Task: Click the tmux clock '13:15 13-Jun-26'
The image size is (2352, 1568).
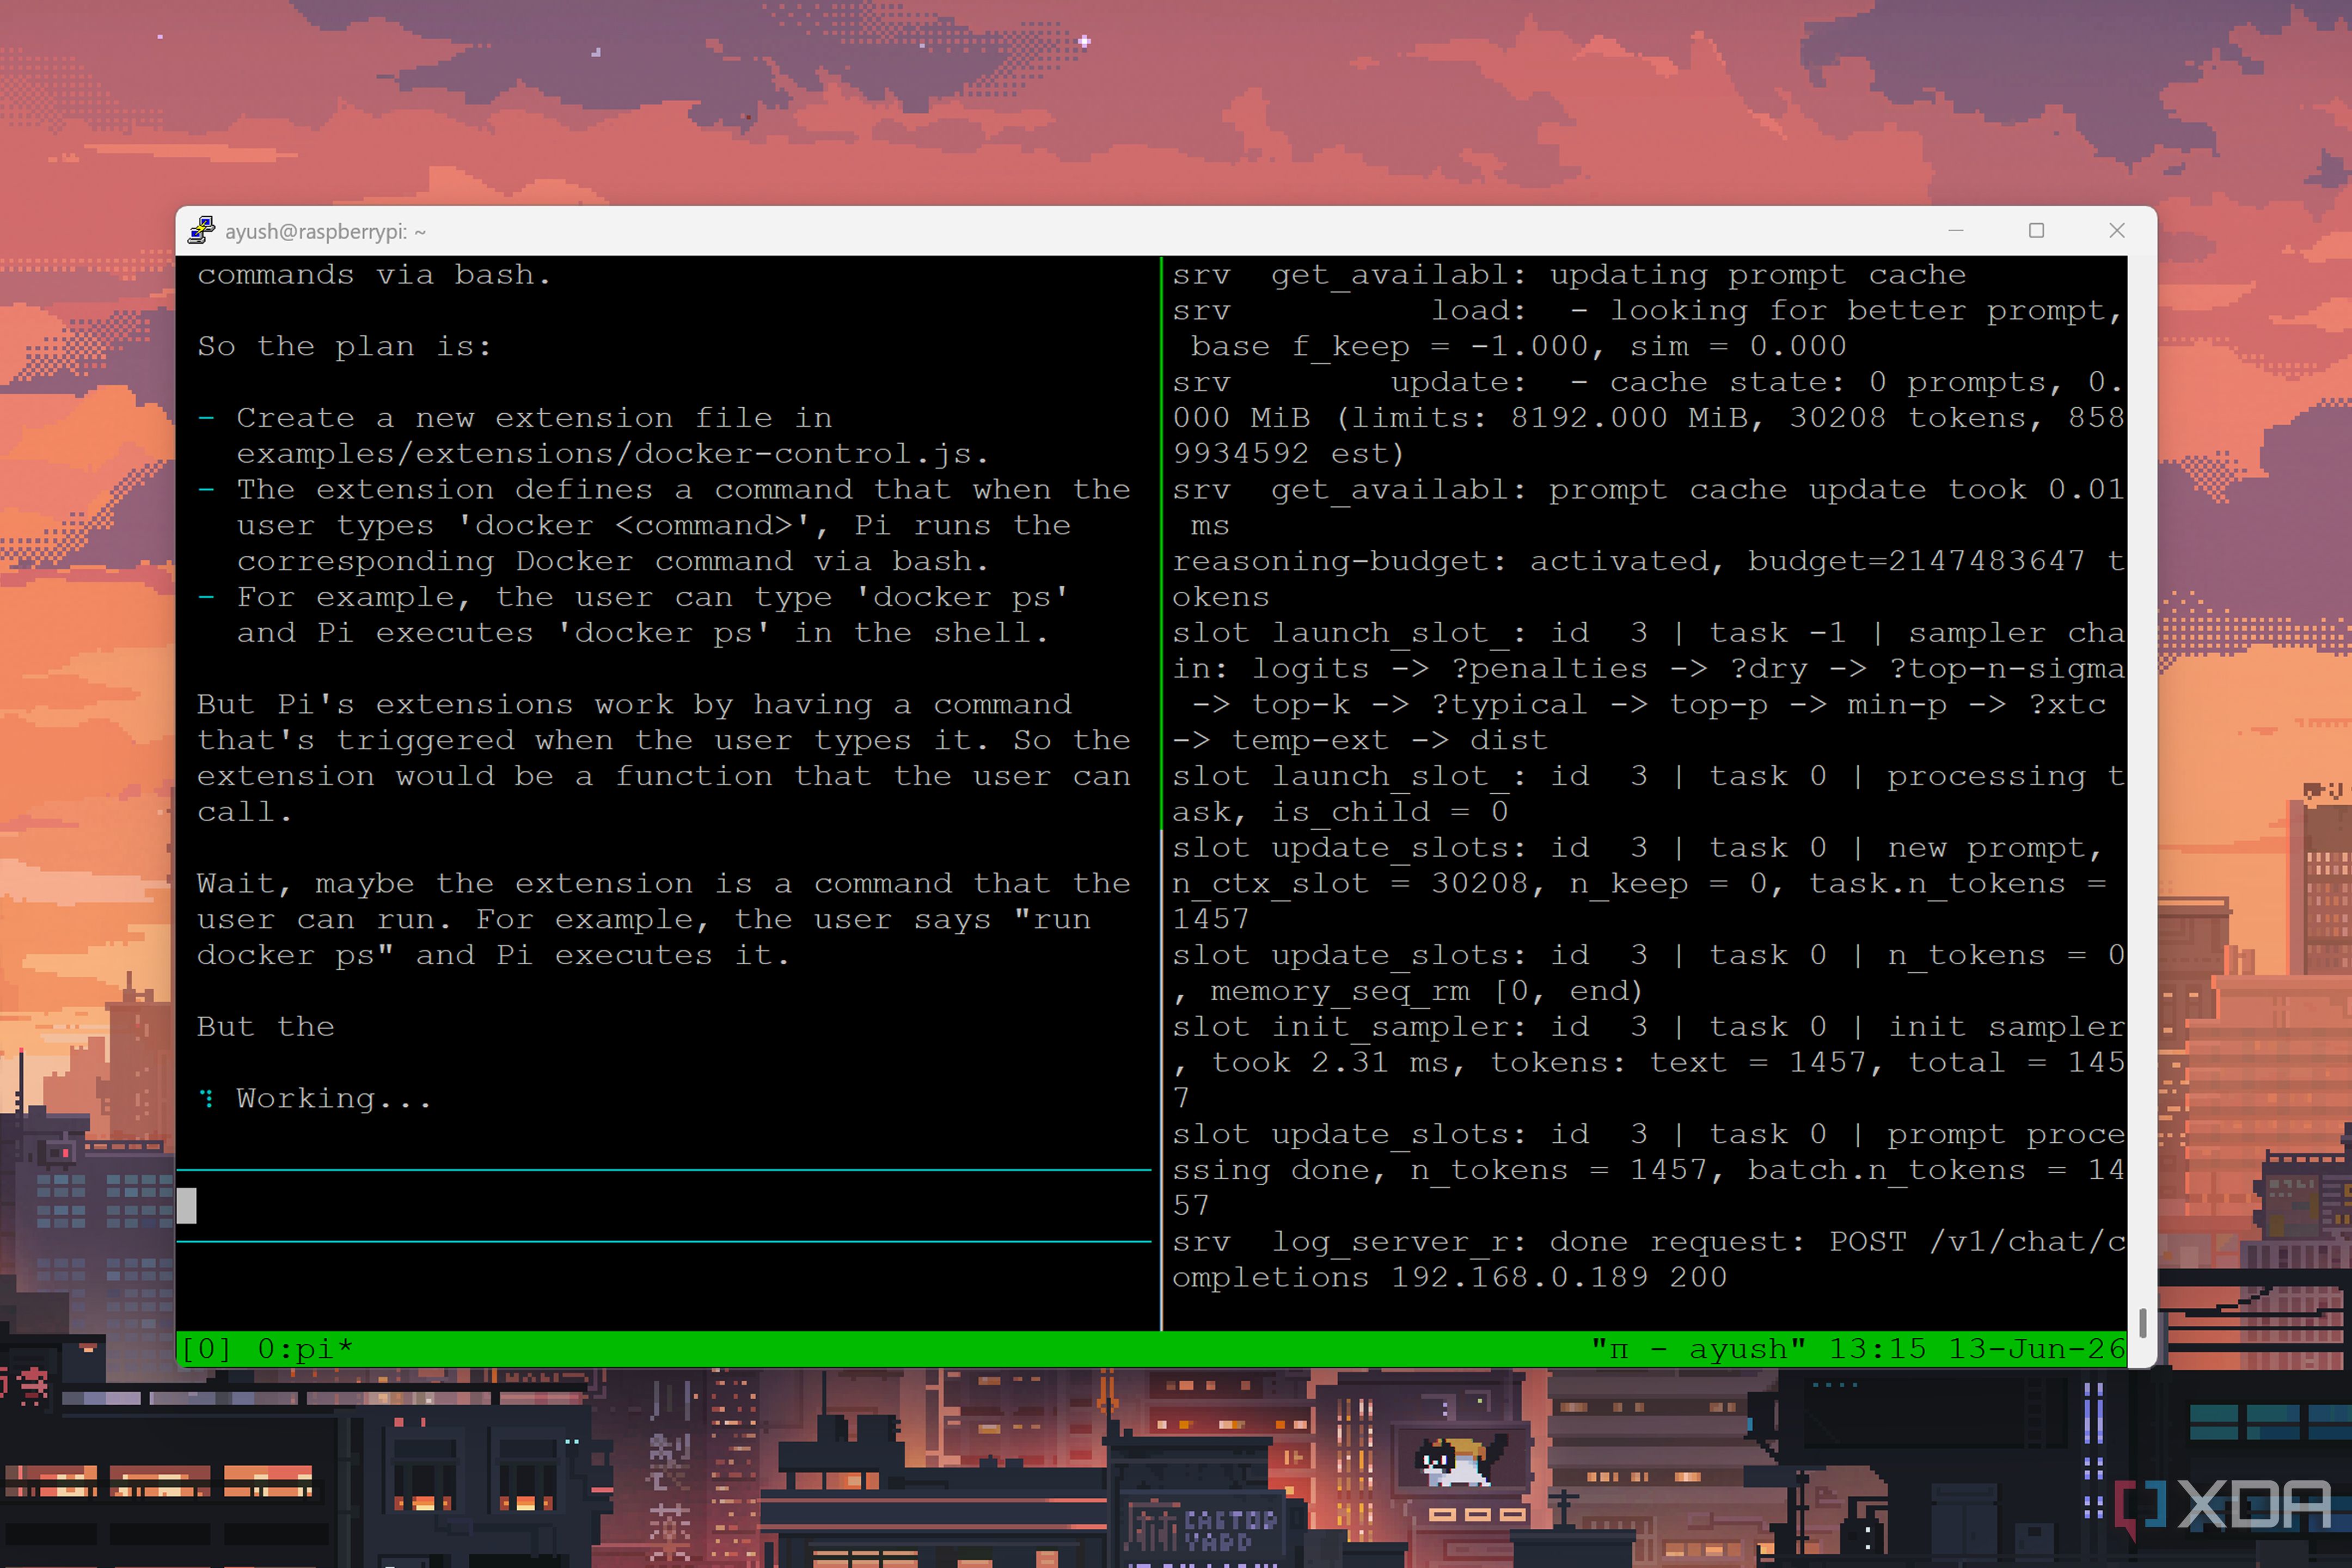Action: (1976, 1349)
